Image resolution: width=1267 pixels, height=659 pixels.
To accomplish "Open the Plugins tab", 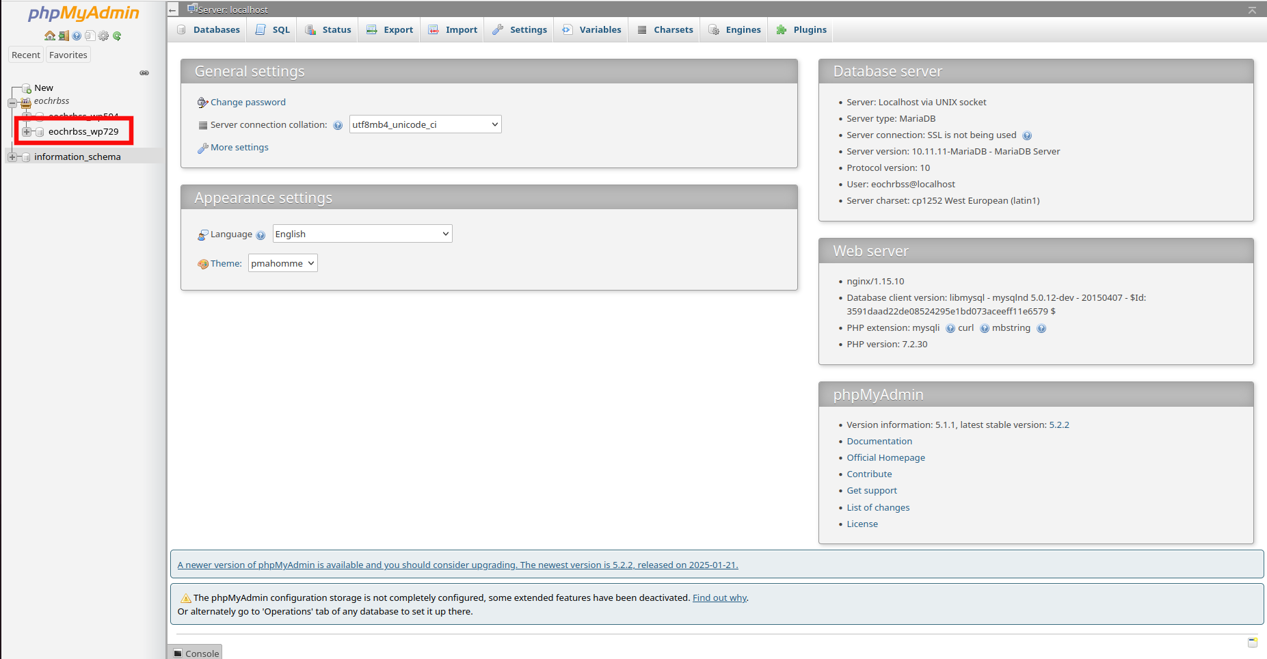I will [x=801, y=29].
